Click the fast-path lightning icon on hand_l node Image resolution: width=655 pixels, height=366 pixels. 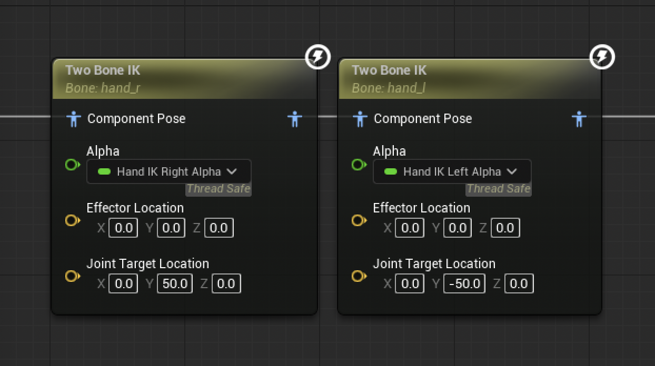tap(602, 56)
